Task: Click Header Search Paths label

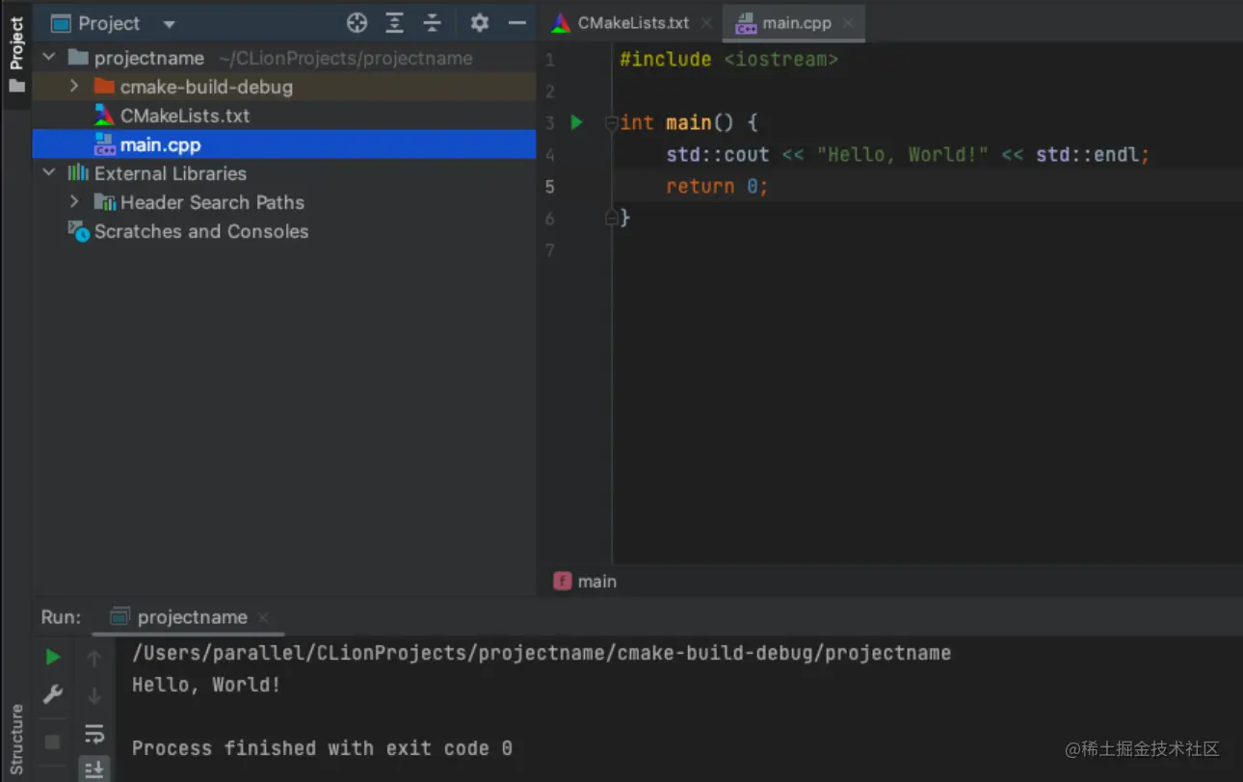Action: (x=212, y=202)
